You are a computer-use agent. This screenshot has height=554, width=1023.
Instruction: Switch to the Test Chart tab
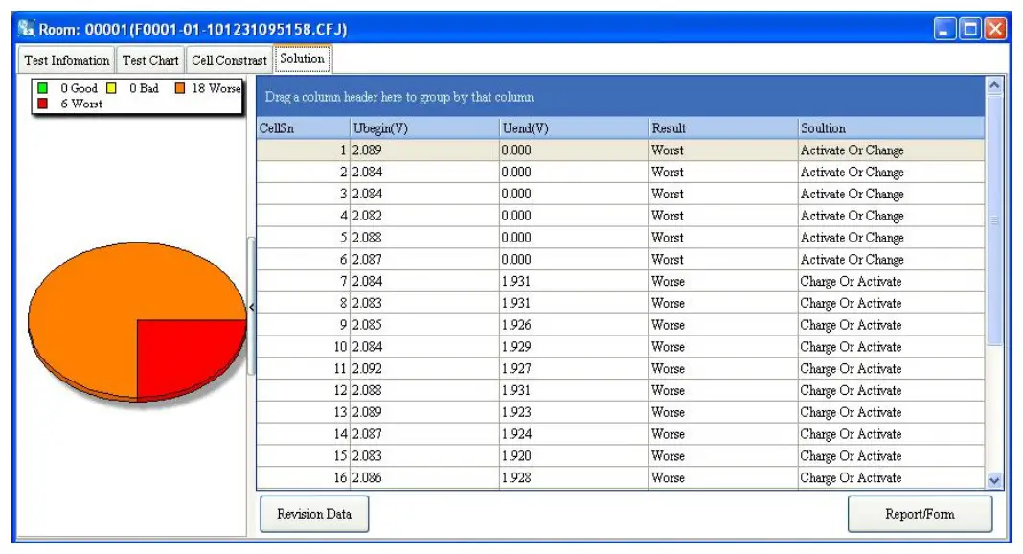(150, 60)
